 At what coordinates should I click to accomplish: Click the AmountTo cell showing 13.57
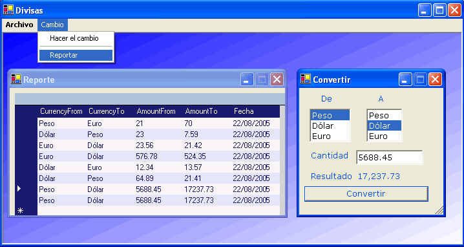tap(207, 167)
